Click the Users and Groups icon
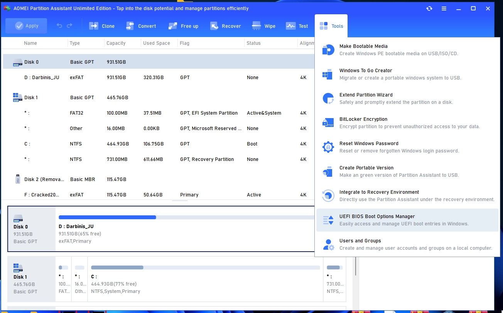503x313 pixels. [328, 244]
